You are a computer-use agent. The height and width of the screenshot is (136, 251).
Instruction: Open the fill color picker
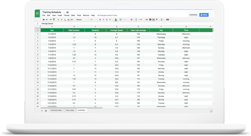coord(116,20)
